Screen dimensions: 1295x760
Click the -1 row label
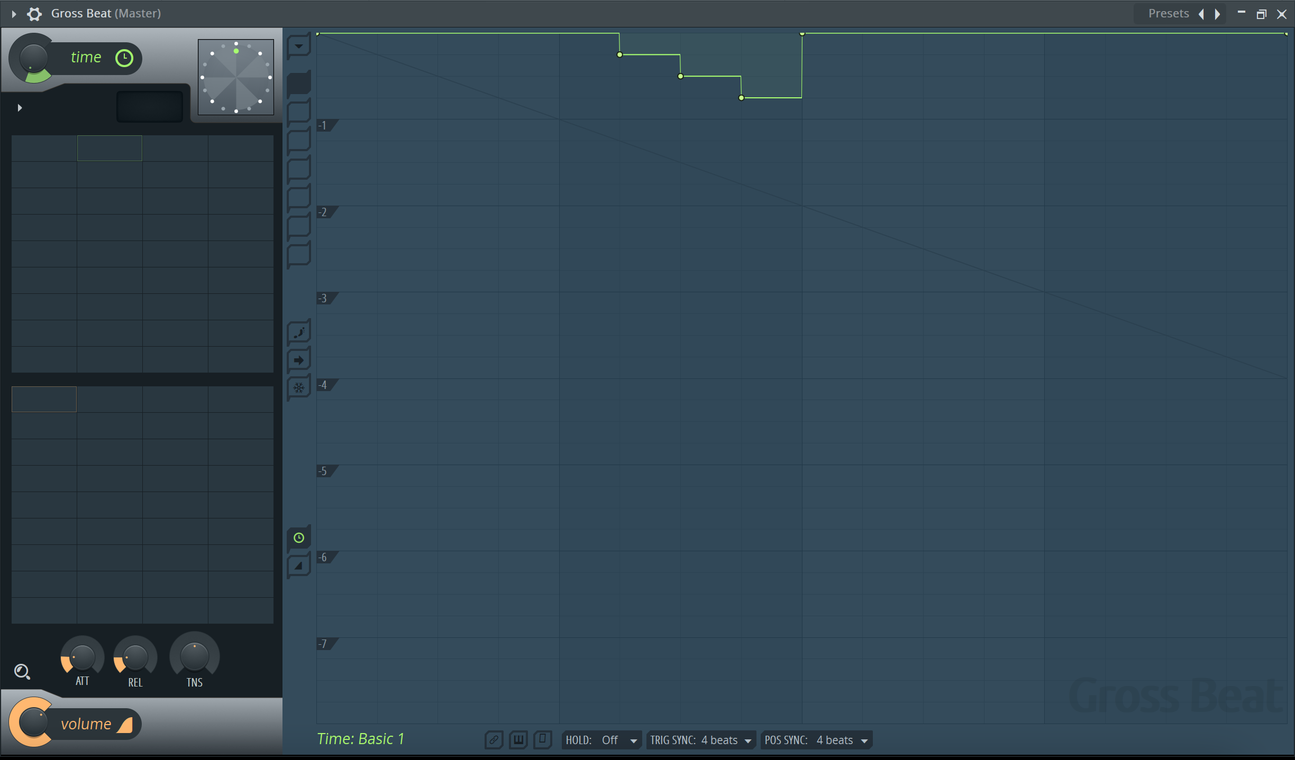pos(323,125)
